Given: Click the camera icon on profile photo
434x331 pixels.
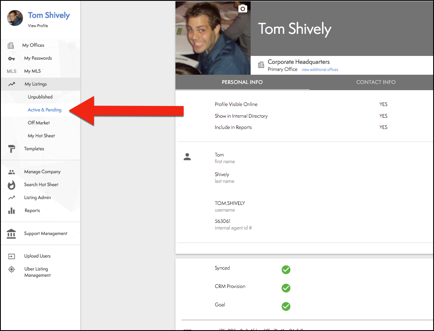Looking at the screenshot, I should pyautogui.click(x=243, y=9).
